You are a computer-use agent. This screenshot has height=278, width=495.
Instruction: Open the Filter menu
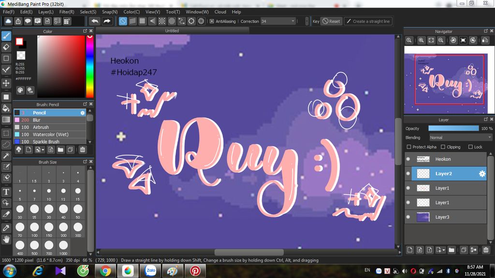(x=67, y=12)
